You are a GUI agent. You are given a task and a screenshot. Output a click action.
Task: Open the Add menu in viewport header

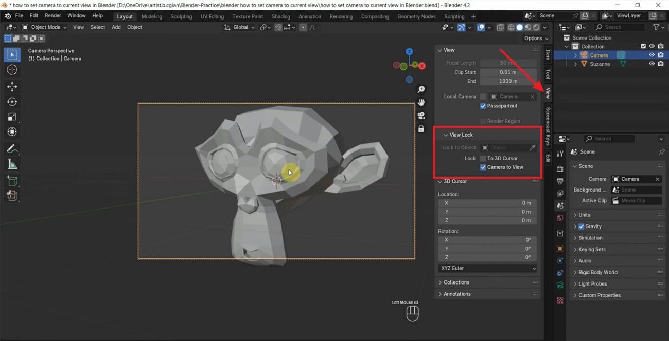pos(116,27)
